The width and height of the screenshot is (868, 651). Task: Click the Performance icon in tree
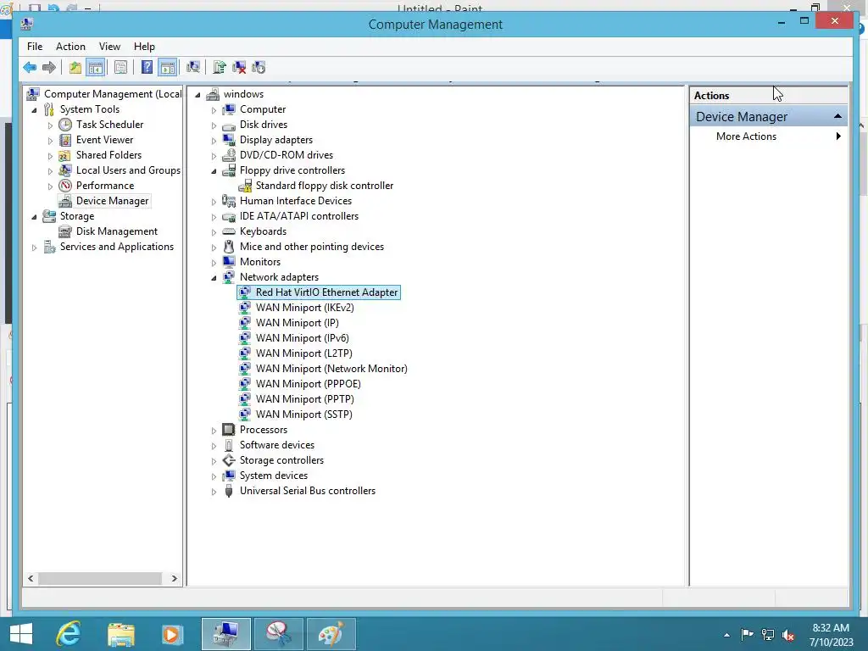coord(65,186)
